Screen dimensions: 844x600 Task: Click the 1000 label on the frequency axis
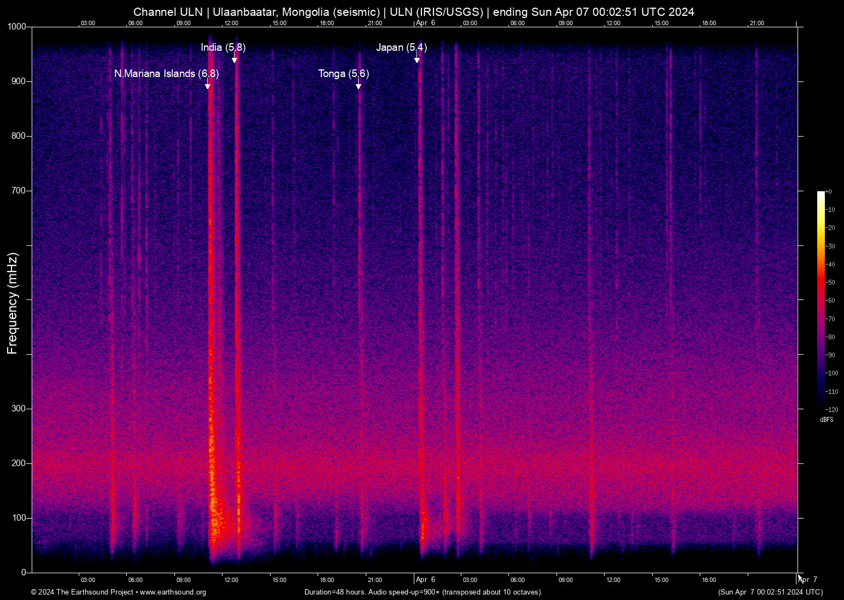[x=16, y=27]
